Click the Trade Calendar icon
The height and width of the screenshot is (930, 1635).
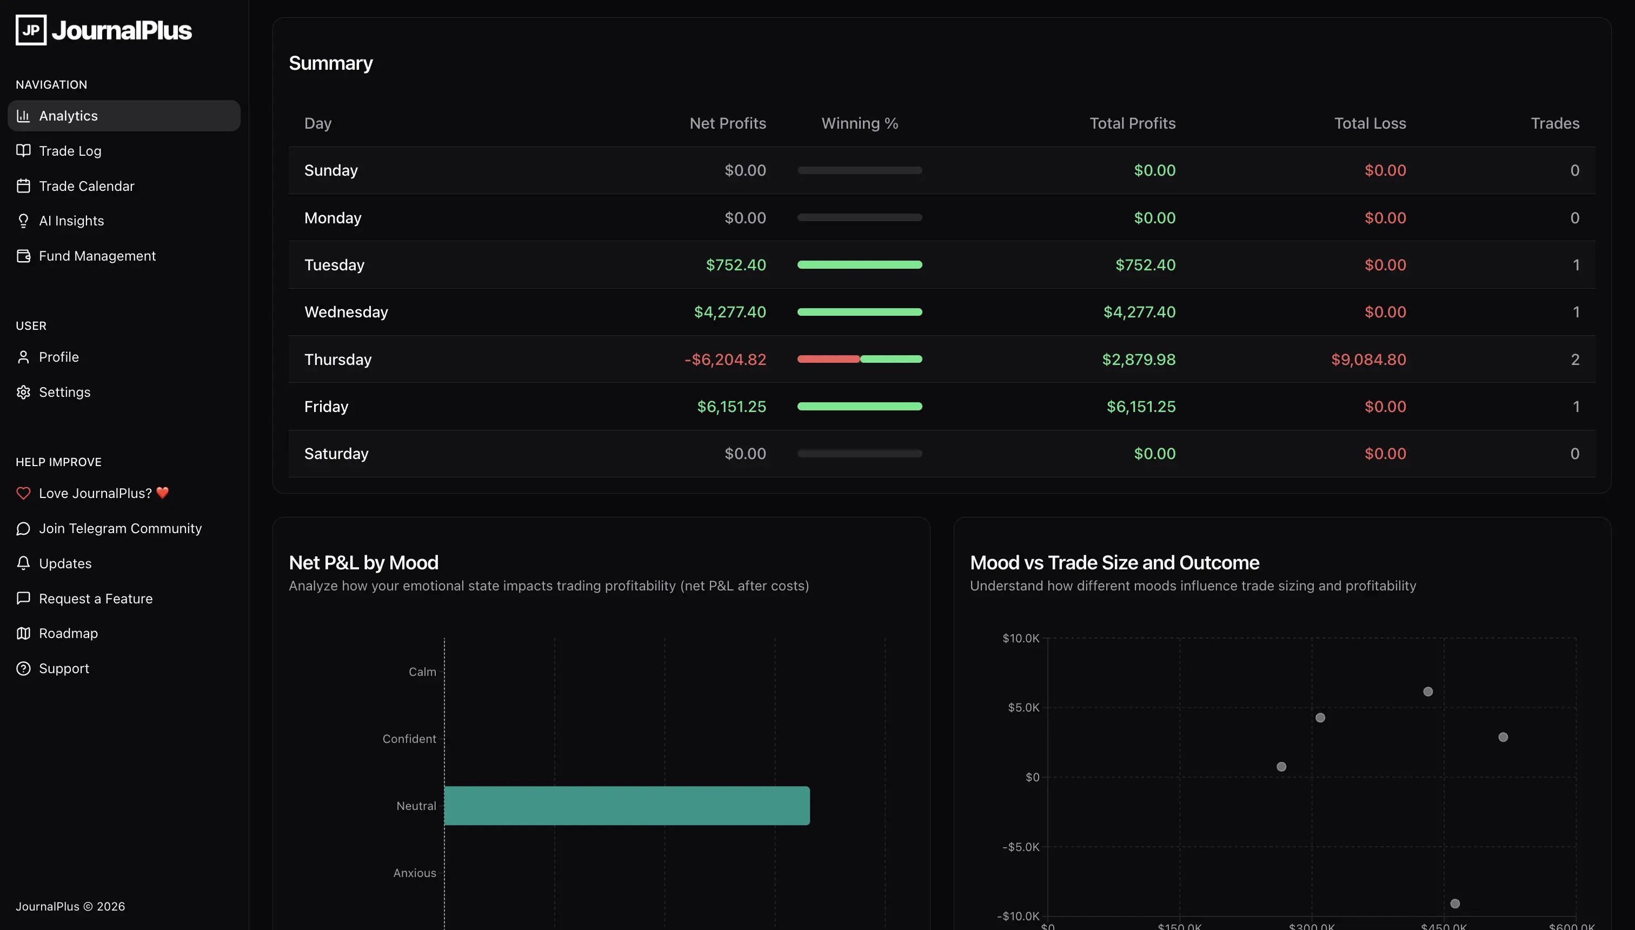point(24,186)
